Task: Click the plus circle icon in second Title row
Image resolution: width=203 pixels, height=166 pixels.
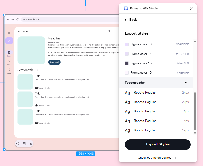Action: pos(36,106)
